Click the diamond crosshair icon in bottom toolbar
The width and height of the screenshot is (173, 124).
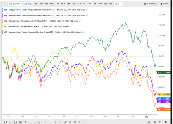(149, 122)
